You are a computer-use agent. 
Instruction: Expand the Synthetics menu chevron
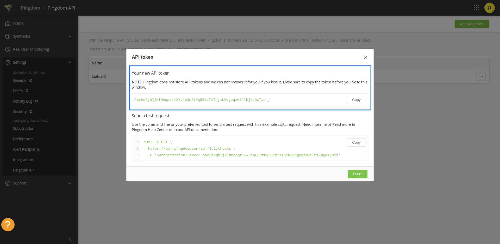[70, 36]
